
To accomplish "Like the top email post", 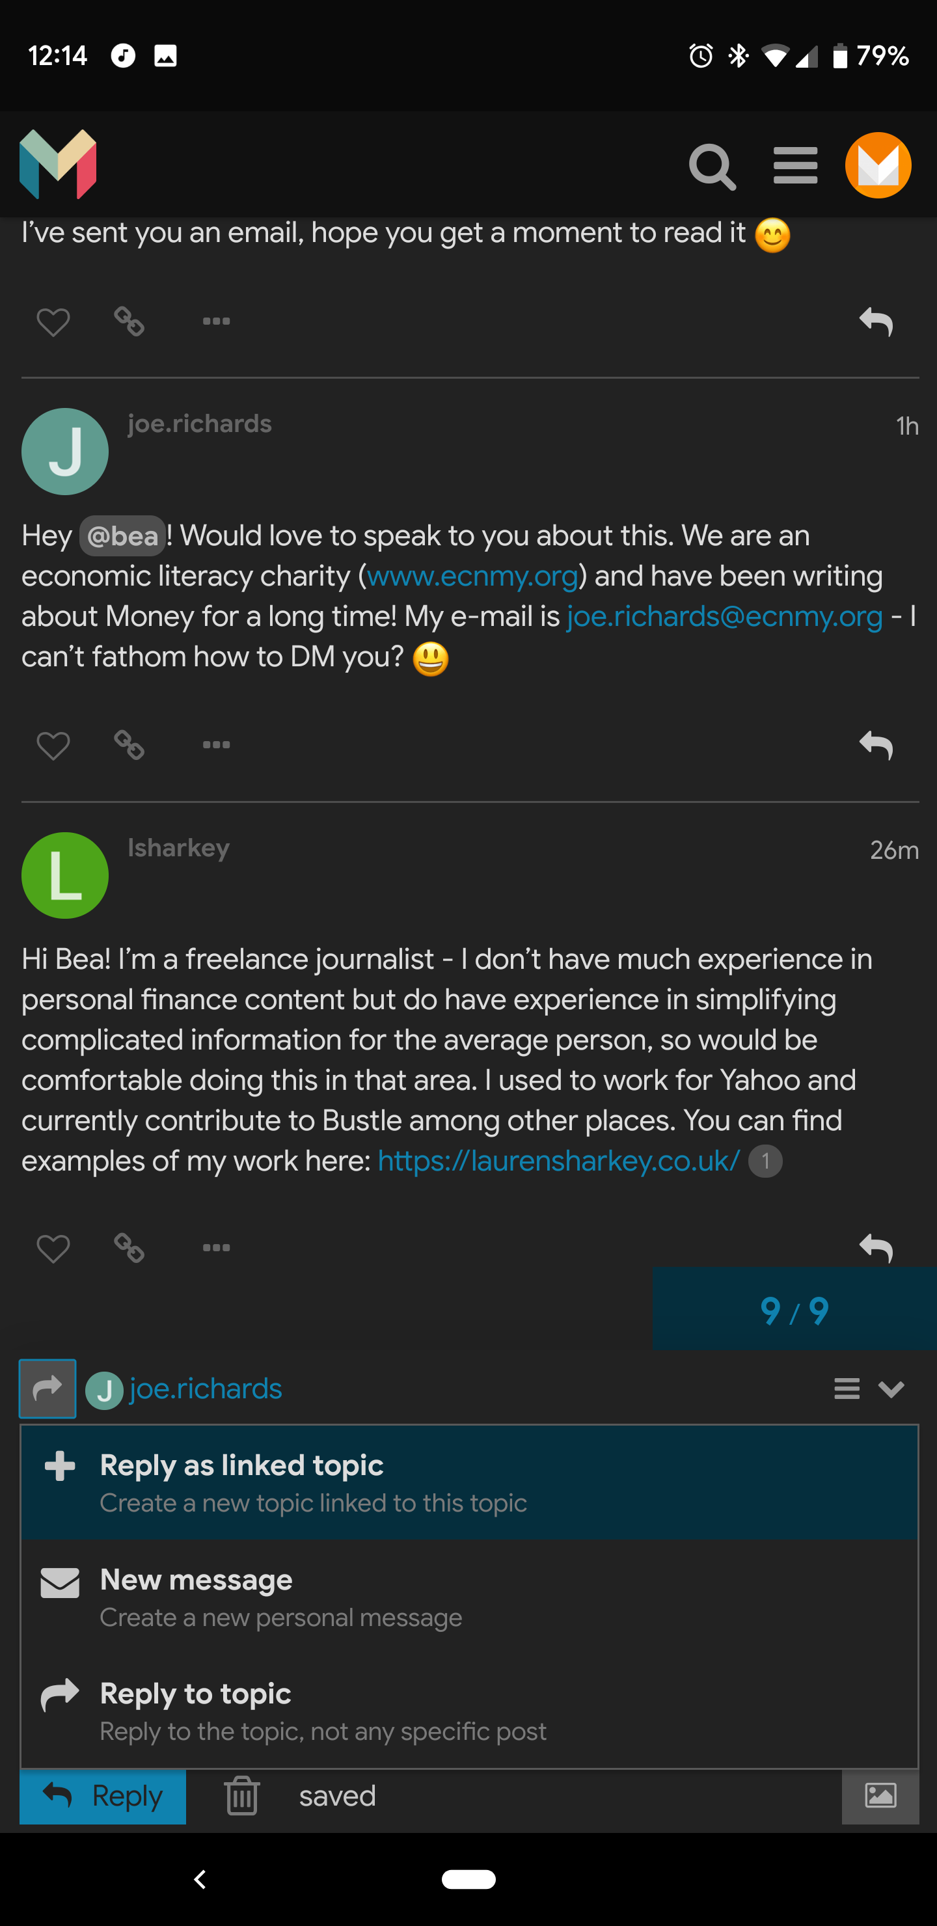I will point(53,322).
